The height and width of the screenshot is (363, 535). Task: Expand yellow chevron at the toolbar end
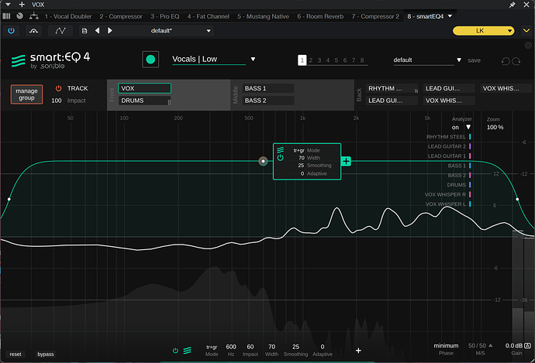tap(526, 31)
